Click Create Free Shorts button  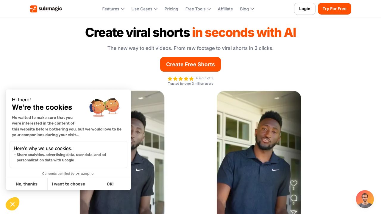[x=190, y=64]
